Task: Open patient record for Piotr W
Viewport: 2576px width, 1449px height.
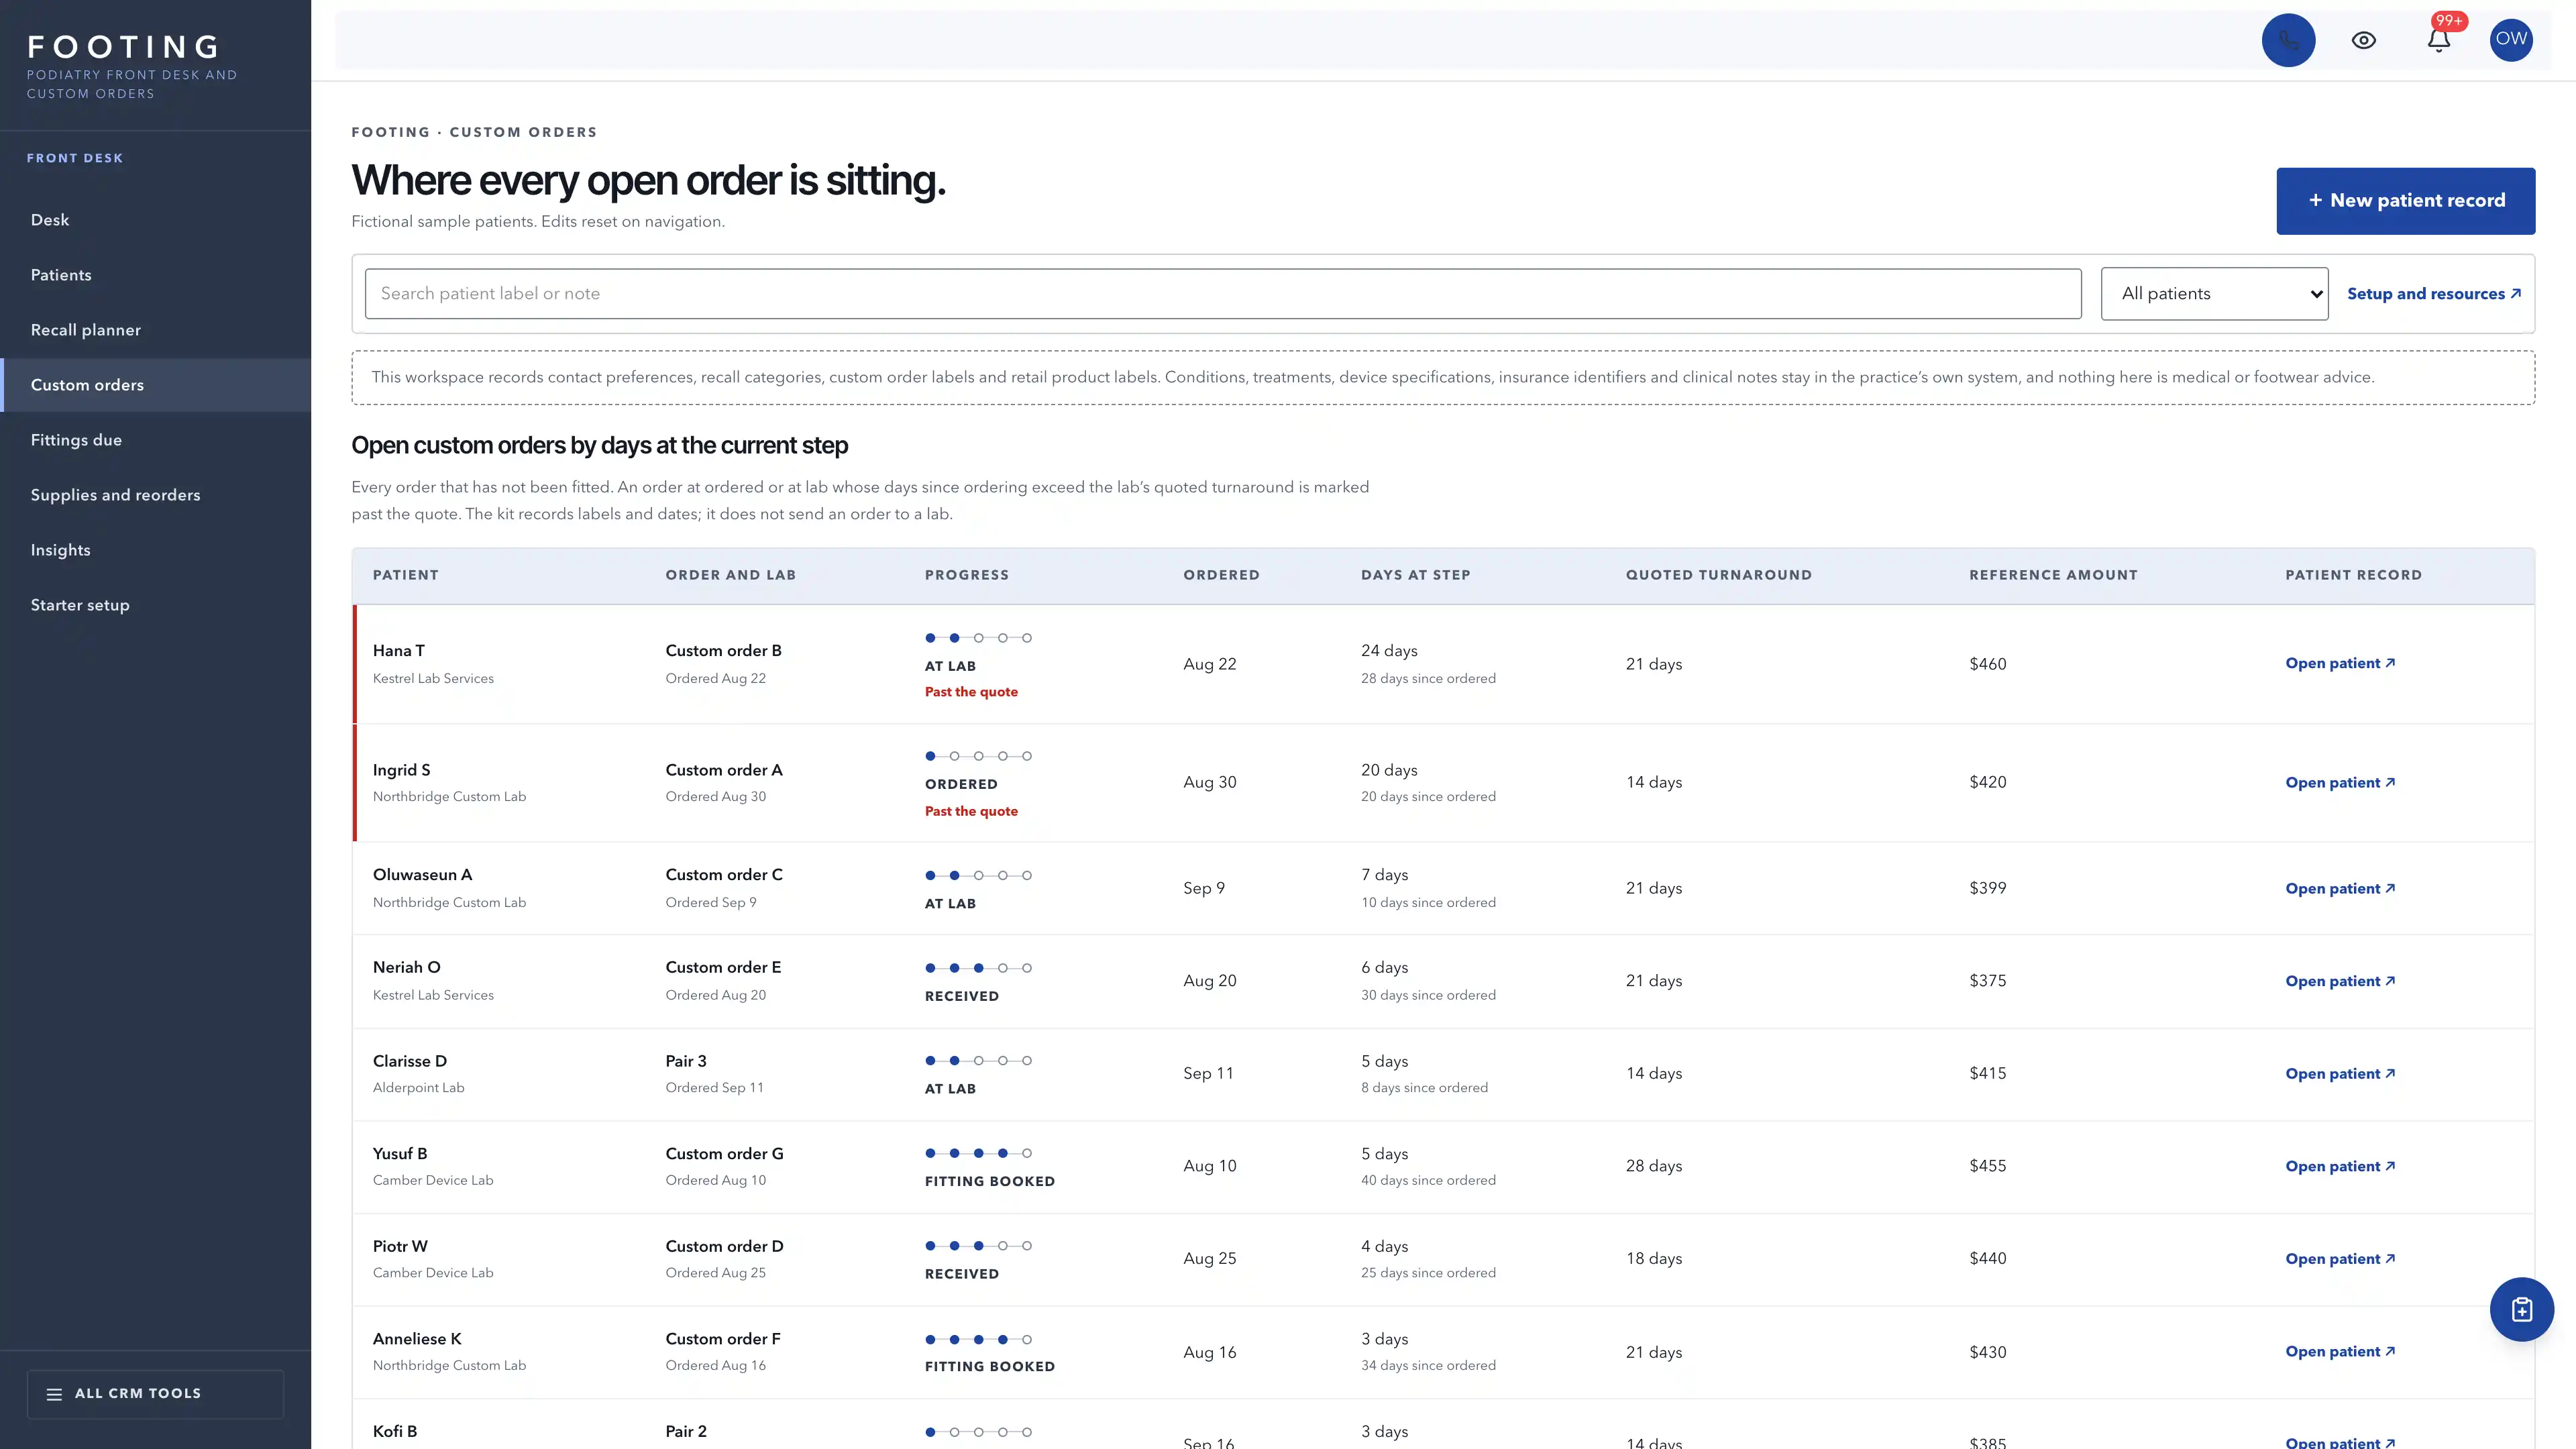Action: tap(2339, 1259)
